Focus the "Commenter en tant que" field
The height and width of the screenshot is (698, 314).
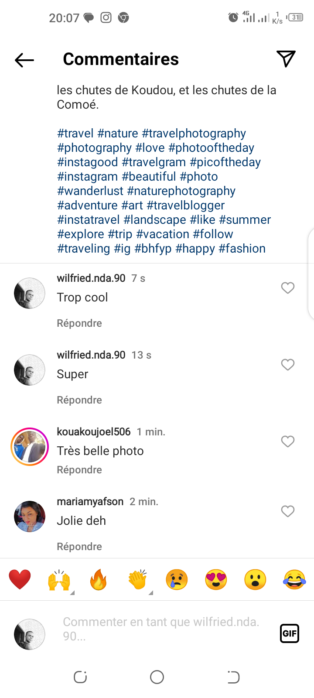pyautogui.click(x=161, y=629)
